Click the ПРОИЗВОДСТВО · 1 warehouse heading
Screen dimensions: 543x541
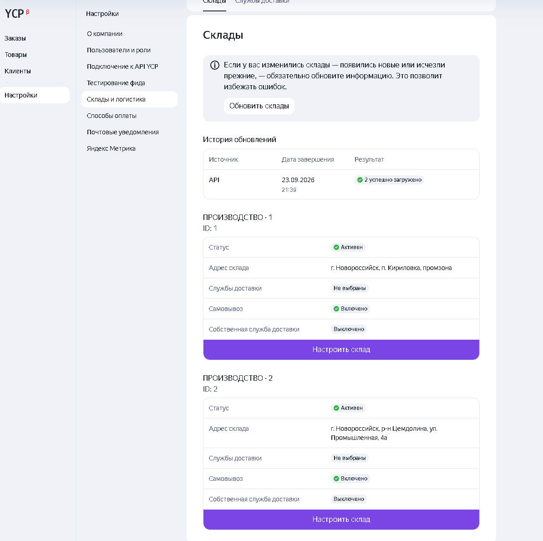(x=238, y=218)
